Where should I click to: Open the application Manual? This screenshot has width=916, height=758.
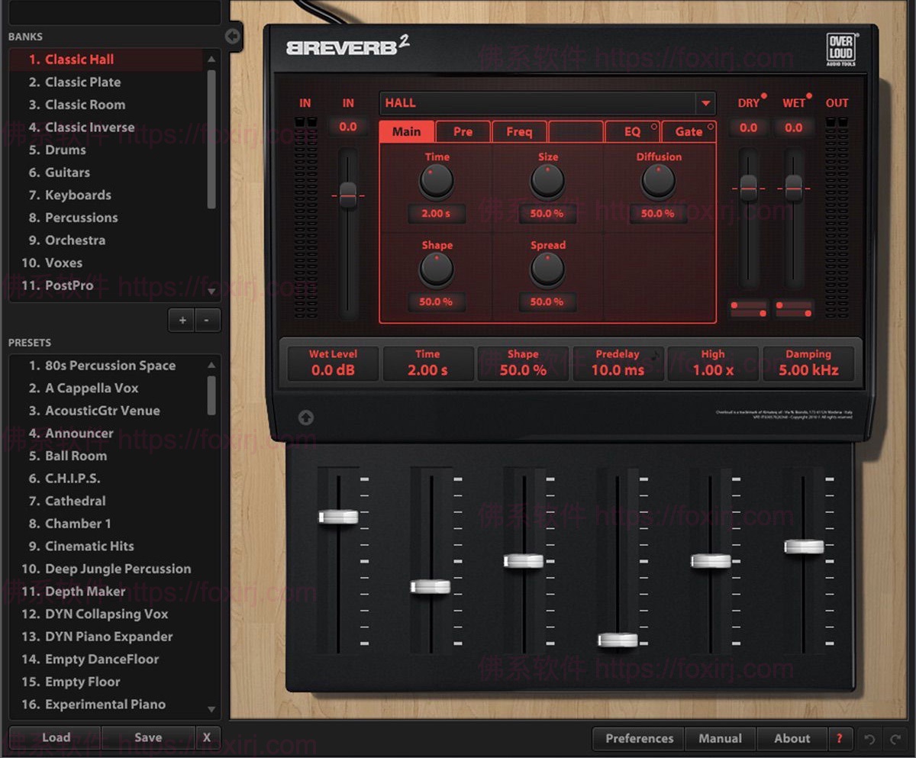720,739
